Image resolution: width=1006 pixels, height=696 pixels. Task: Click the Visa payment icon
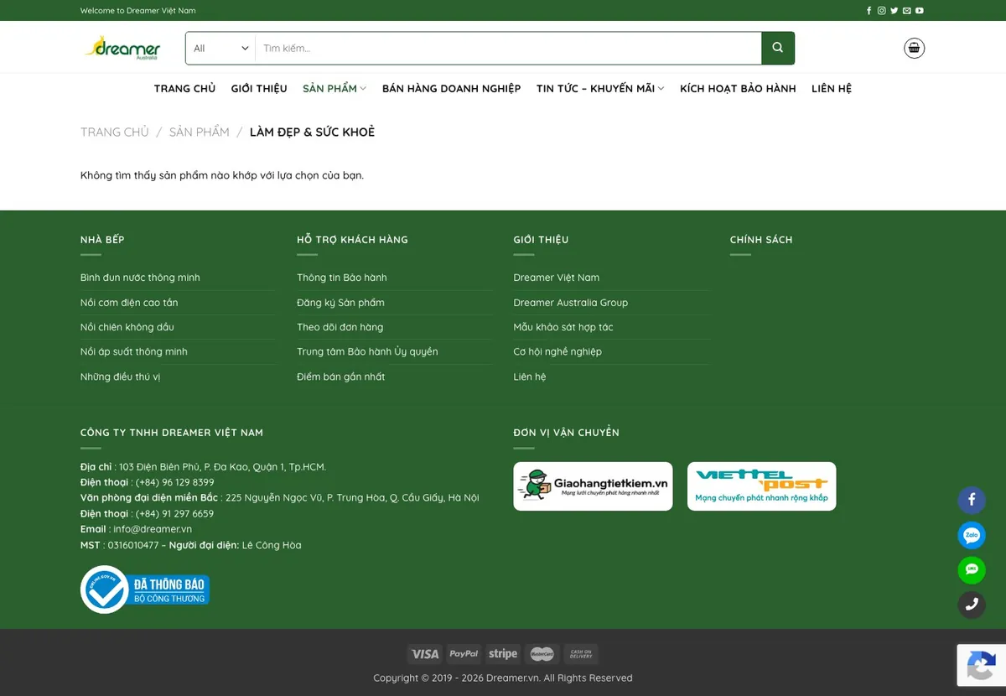click(x=425, y=654)
